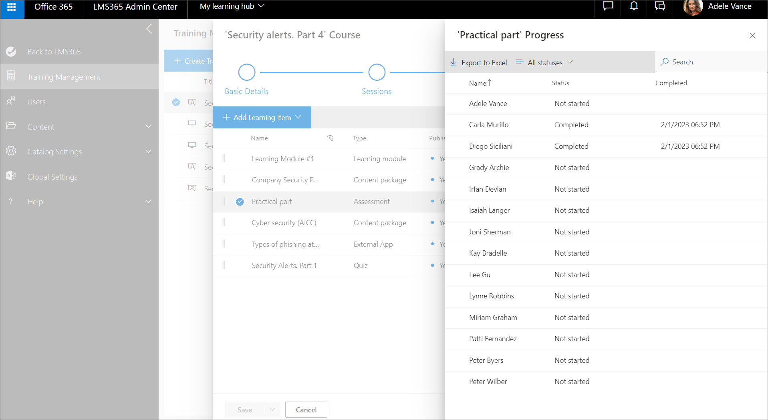768x420 pixels.
Task: Open the Office 365 app launcher grid
Action: [12, 7]
